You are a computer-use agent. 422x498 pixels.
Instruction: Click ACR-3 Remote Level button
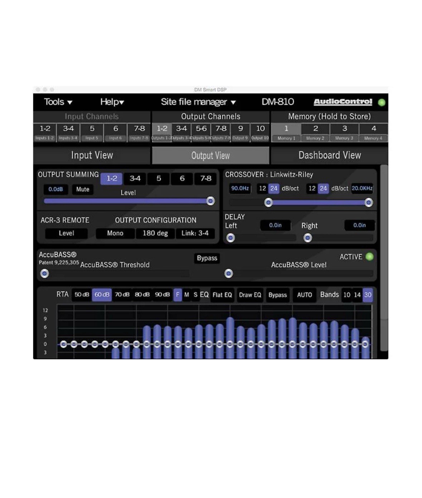(66, 233)
